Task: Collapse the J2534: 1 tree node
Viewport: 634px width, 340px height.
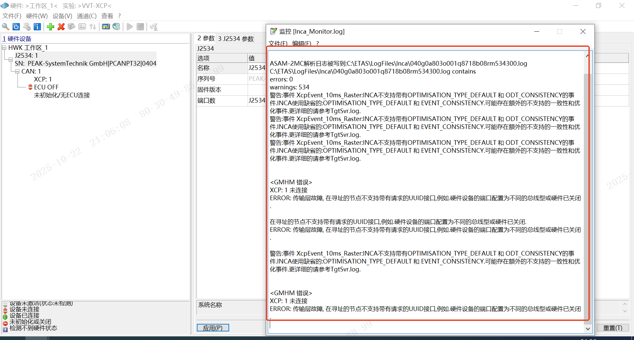Action: tap(11, 59)
